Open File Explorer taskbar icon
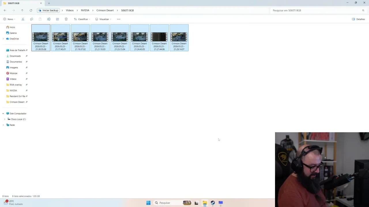 coord(205,203)
